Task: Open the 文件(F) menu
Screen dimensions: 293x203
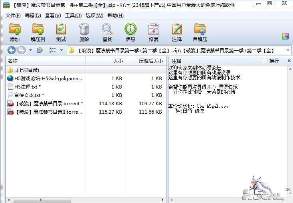Action: pyautogui.click(x=13, y=16)
